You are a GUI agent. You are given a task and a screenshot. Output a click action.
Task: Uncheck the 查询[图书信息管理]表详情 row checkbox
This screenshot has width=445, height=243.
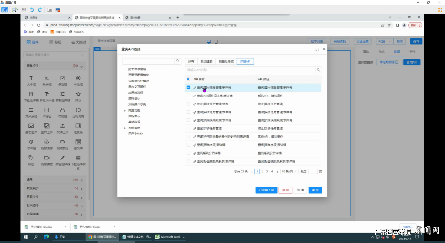click(188, 88)
